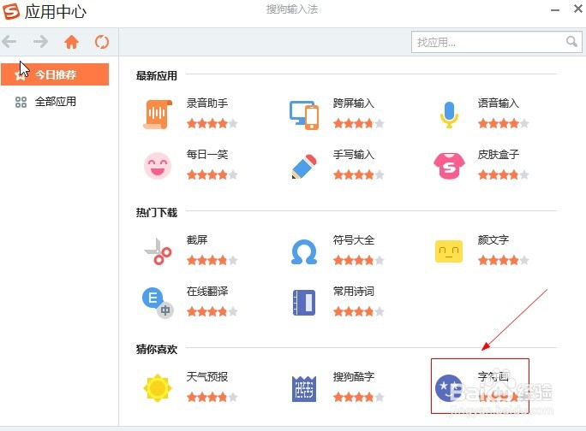Click the 皮肤盒子 label
This screenshot has width=586, height=431.
(x=498, y=154)
